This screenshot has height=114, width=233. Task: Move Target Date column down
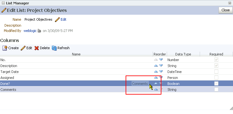[161, 72]
